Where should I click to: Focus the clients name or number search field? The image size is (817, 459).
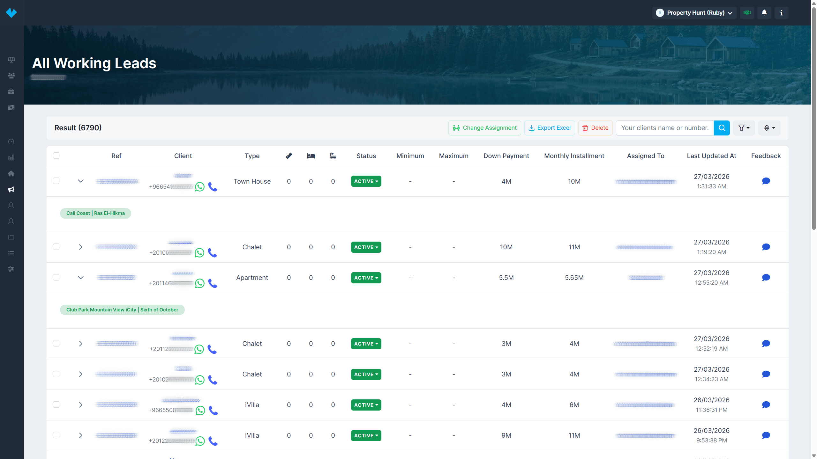pyautogui.click(x=665, y=128)
